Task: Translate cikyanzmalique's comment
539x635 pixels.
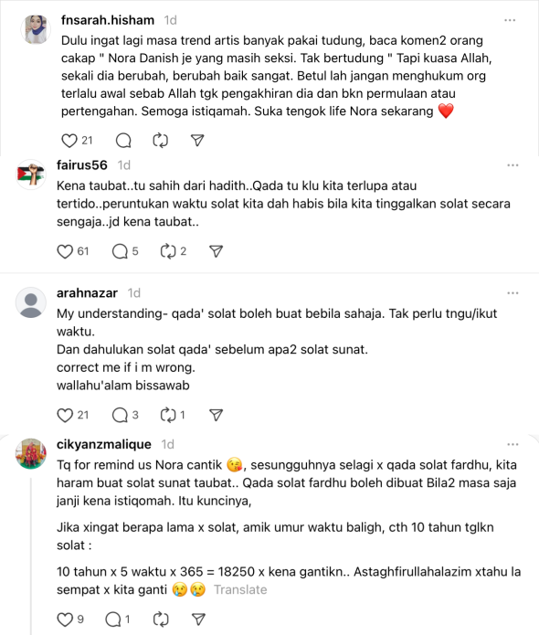Action: coord(240,589)
